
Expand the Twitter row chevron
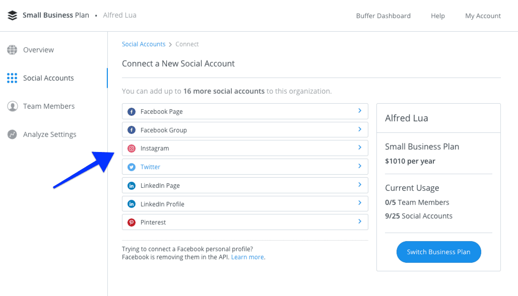click(360, 166)
